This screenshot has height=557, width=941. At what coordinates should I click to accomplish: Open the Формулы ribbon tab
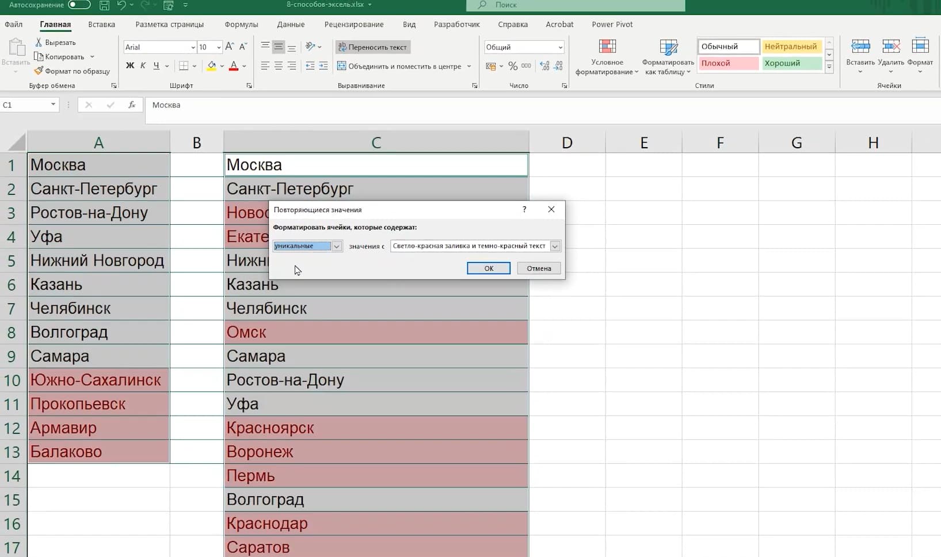point(241,25)
